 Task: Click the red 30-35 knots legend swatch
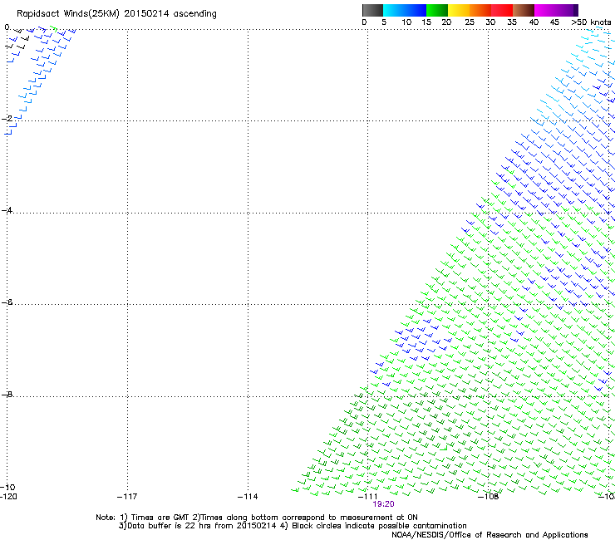point(502,10)
